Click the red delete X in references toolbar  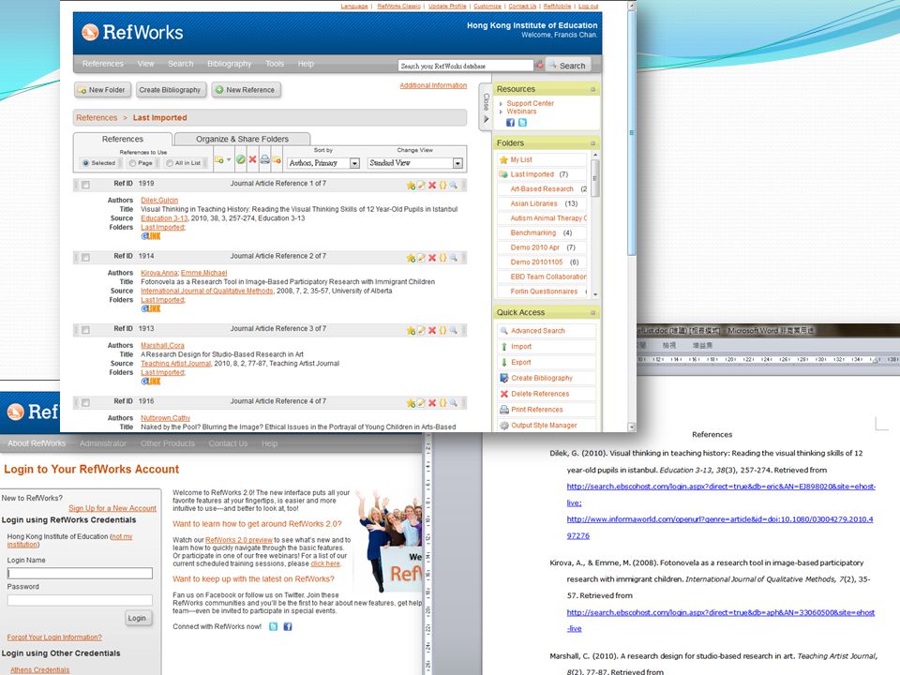click(252, 160)
